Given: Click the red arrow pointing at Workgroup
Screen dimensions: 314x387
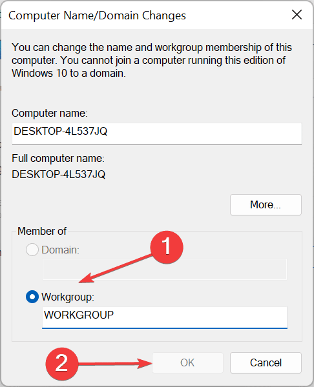Looking at the screenshot, I should coord(116,268).
